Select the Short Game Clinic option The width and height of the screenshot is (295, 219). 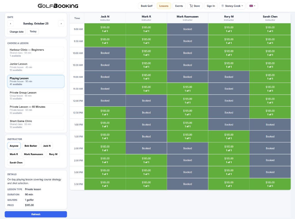point(36,124)
